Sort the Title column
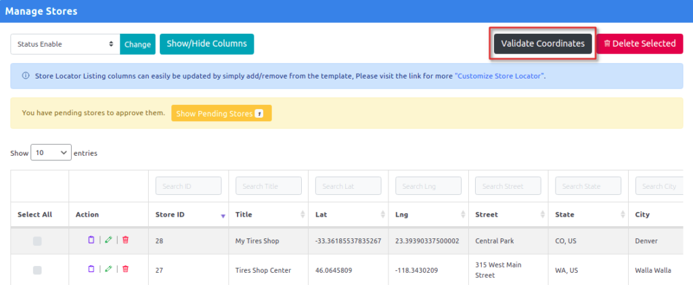 303,215
